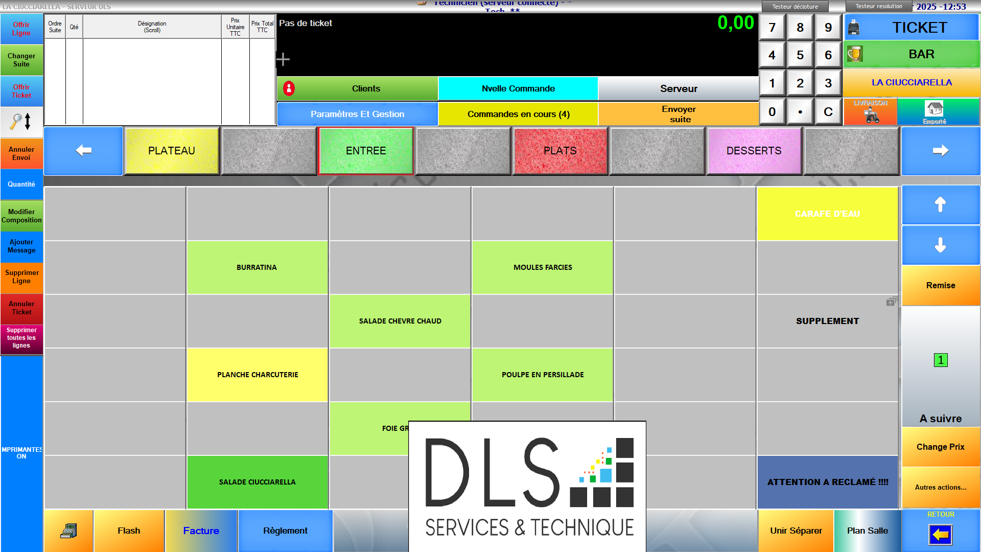Click Unir Séparer
This screenshot has height=552, width=981.
[x=796, y=531]
